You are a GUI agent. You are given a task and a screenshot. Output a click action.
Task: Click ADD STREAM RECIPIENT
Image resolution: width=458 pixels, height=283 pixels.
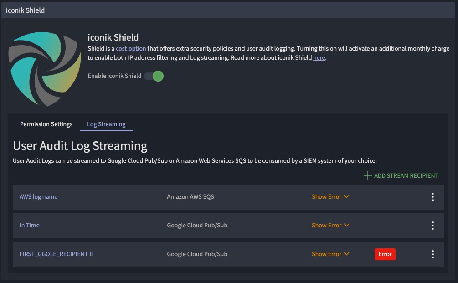click(406, 175)
